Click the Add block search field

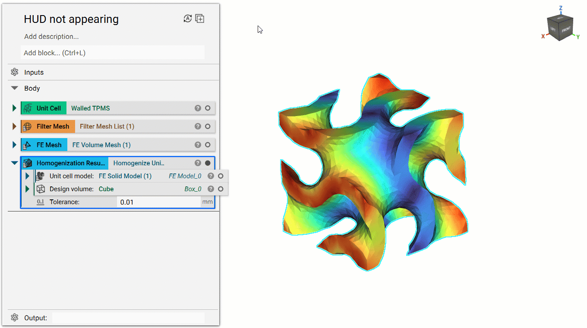[112, 53]
